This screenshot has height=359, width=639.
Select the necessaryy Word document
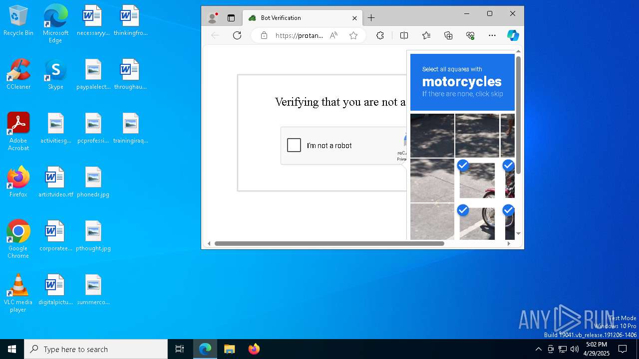(93, 21)
